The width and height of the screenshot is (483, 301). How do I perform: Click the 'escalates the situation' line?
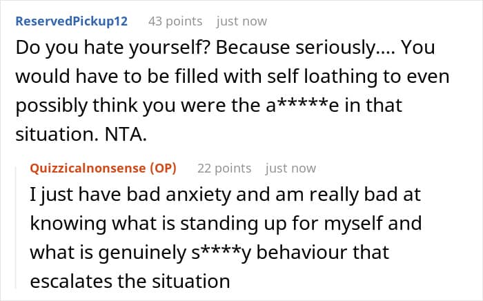pyautogui.click(x=130, y=281)
